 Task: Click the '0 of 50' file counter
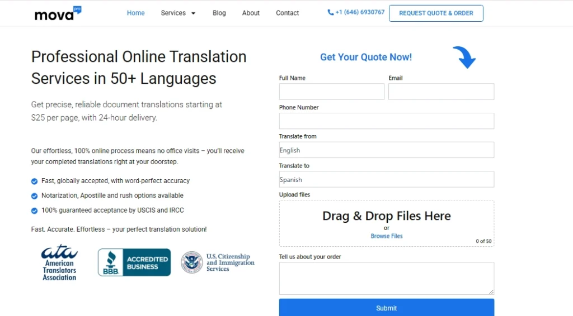coord(483,241)
